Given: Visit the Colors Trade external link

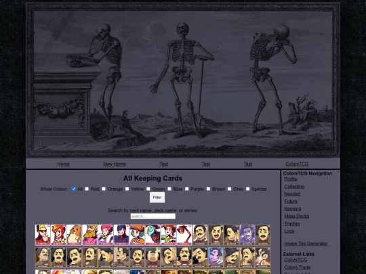Looking at the screenshot, I should [x=298, y=267].
